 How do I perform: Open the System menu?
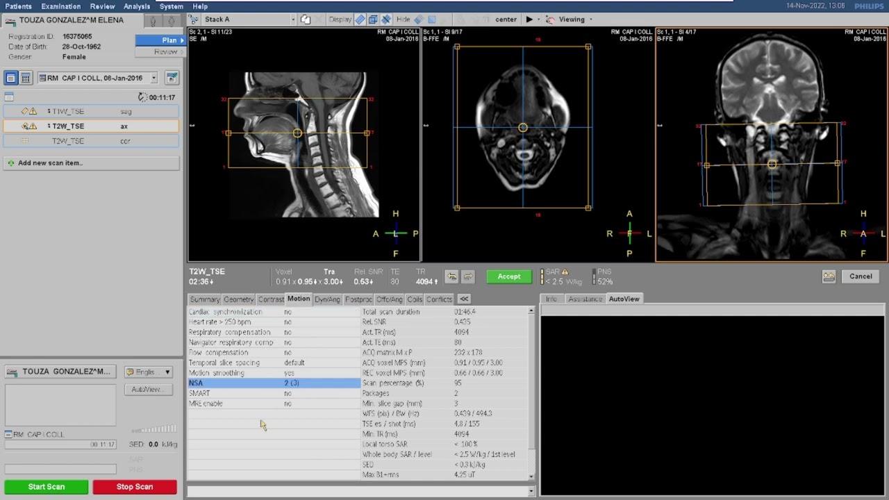pyautogui.click(x=172, y=6)
